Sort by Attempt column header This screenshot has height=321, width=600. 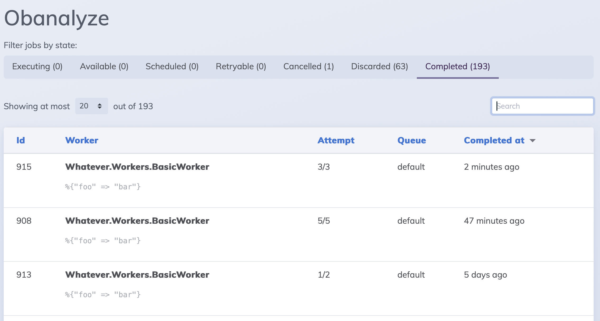coord(336,140)
